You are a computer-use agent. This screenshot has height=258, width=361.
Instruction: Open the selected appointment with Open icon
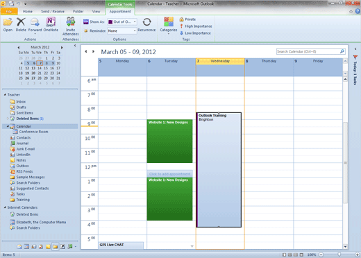tap(8, 25)
